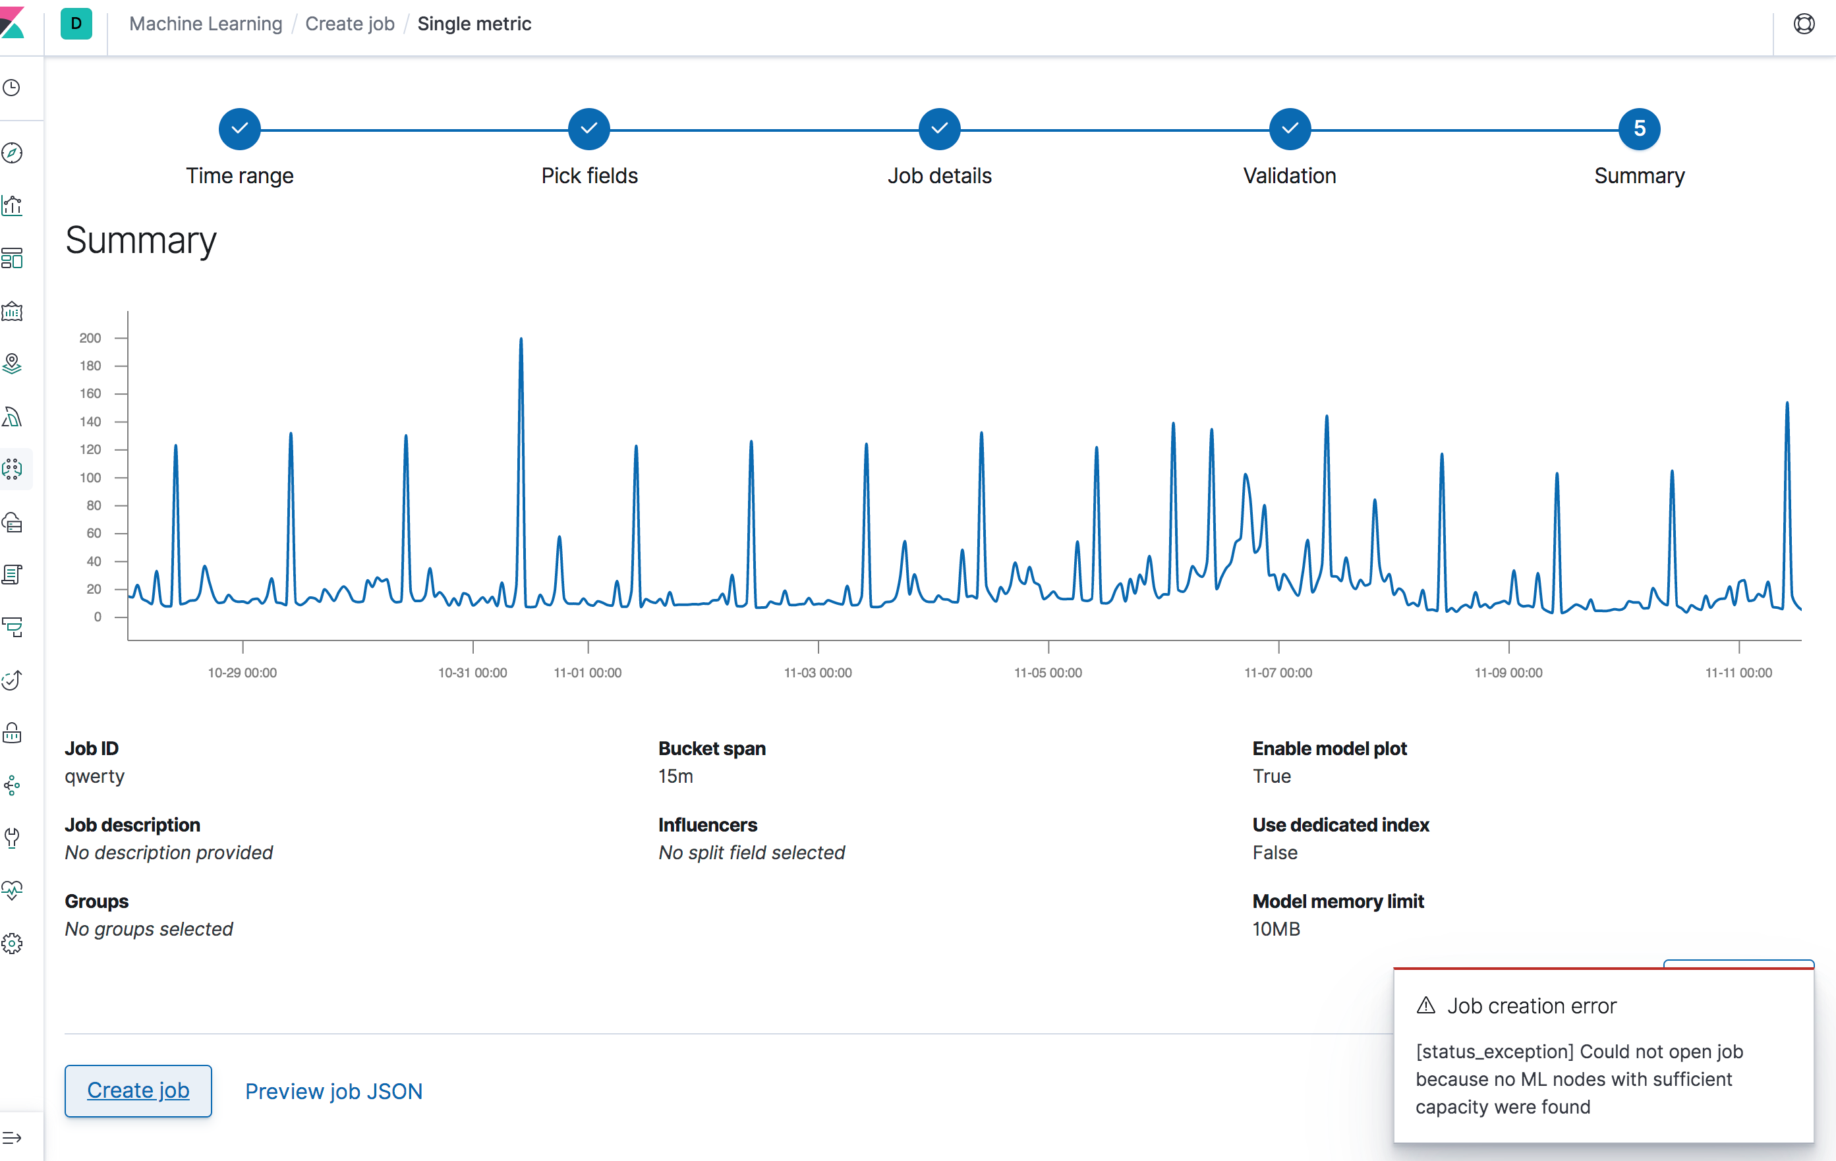Open Management gear icon

[x=13, y=943]
